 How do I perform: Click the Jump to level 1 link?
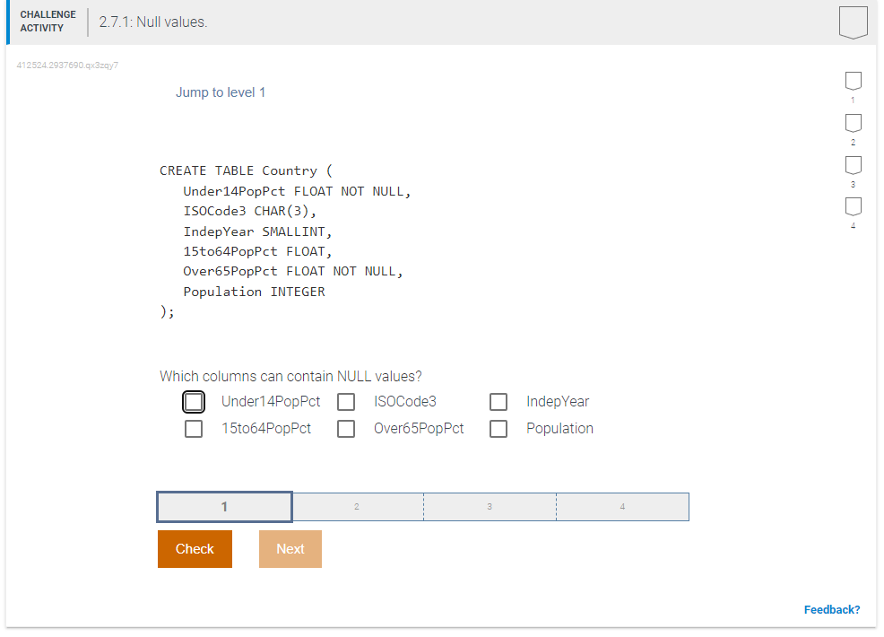click(221, 92)
